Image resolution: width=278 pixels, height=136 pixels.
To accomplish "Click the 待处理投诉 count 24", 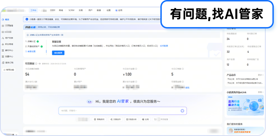I will (228, 39).
